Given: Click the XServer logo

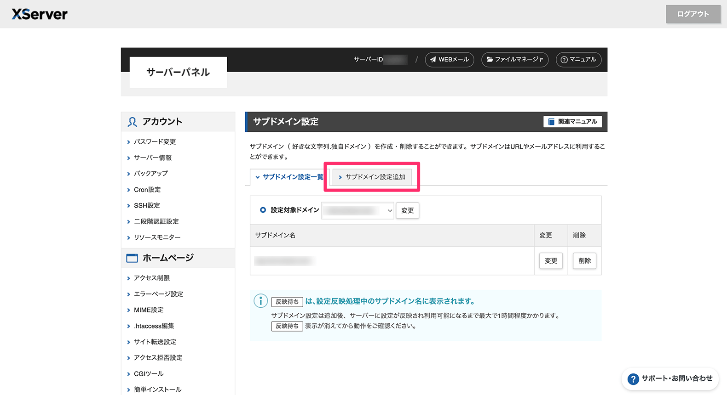Looking at the screenshot, I should tap(40, 14).
